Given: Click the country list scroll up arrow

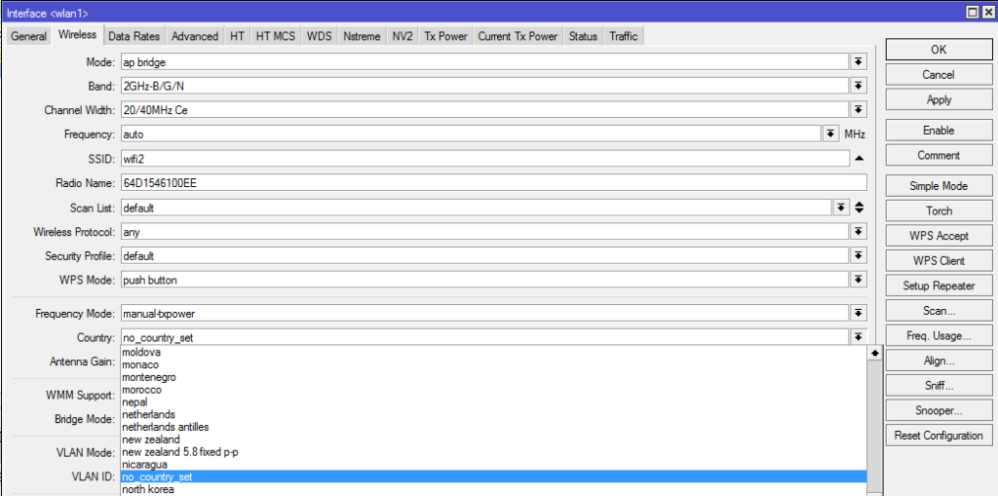Looking at the screenshot, I should [874, 353].
